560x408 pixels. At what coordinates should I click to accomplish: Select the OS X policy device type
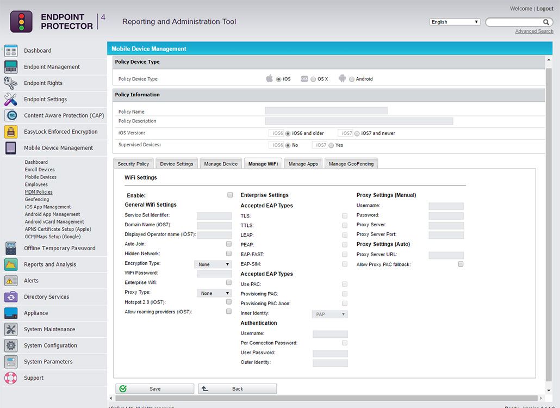click(x=313, y=79)
